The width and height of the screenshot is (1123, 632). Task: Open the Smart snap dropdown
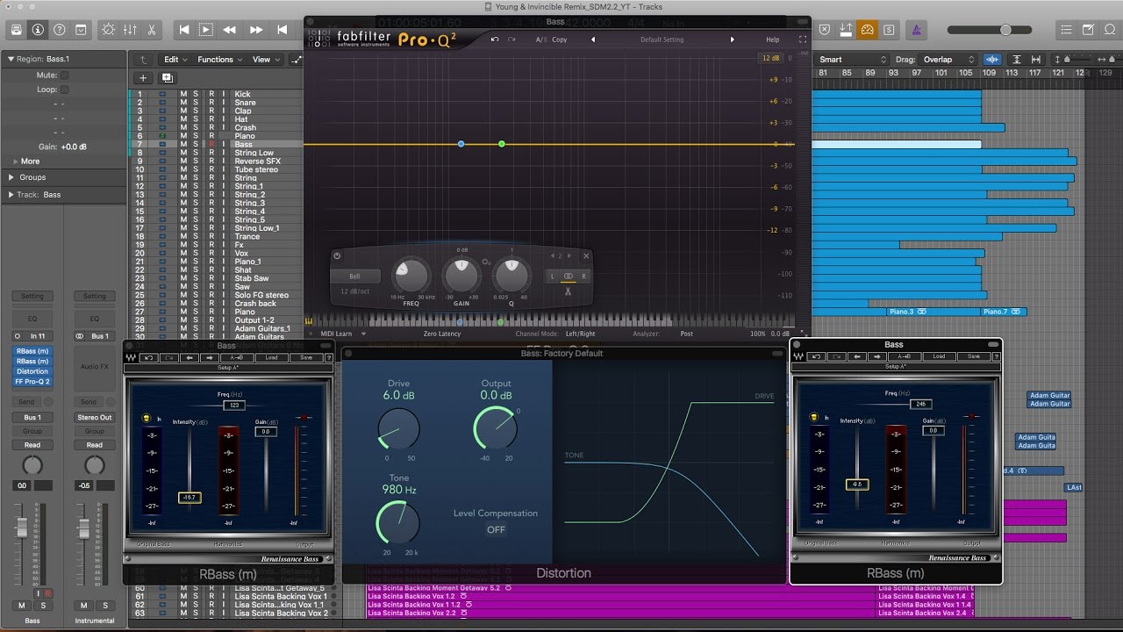tap(852, 60)
